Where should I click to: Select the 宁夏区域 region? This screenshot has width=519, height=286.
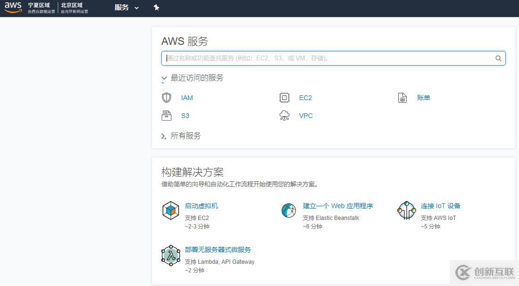[40, 6]
